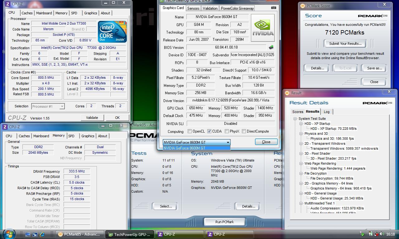Open the Windows Start orb
399x239 pixels.
9,234
